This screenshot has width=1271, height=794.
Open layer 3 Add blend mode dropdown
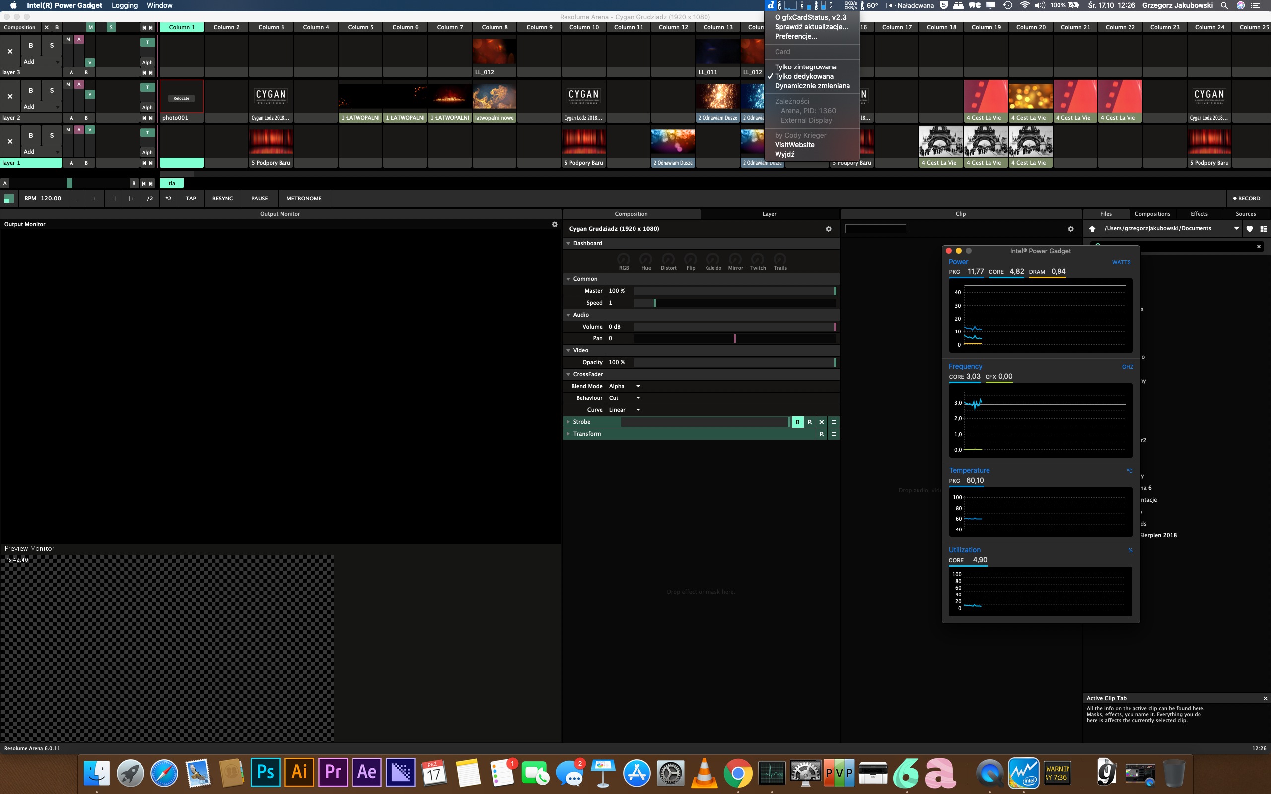click(x=41, y=62)
